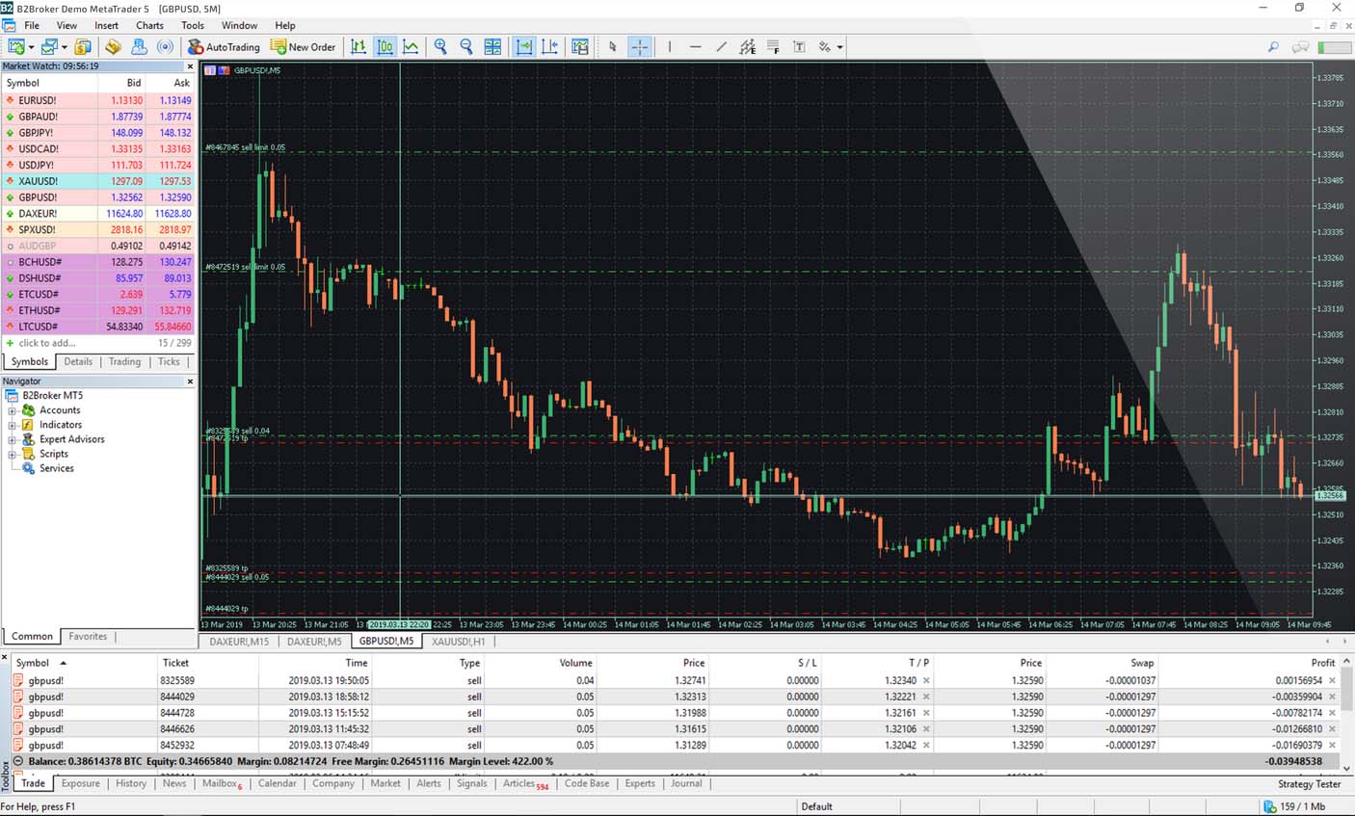Viewport: 1355px width, 816px height.
Task: Toggle the AutoTrading button
Action: [224, 46]
